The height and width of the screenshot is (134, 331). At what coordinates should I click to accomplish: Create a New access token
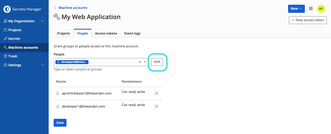coord(308,20)
